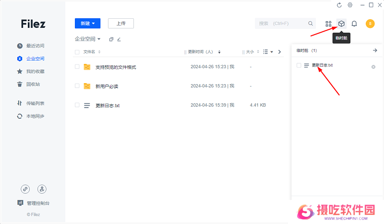Select 更新日志.txt name in 临时舱 panel

click(x=322, y=65)
